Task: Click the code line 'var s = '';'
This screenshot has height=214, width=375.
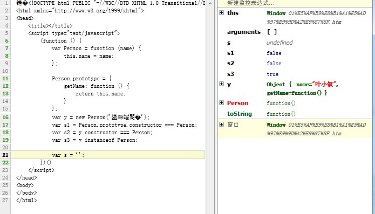Action: 68,155
